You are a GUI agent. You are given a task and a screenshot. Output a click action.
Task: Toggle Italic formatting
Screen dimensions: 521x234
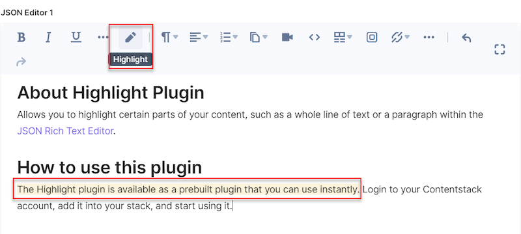[48, 38]
